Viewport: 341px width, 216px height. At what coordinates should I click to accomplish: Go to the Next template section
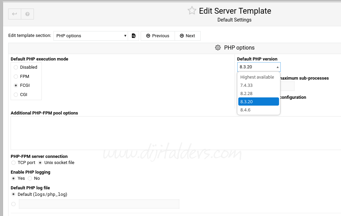point(187,36)
